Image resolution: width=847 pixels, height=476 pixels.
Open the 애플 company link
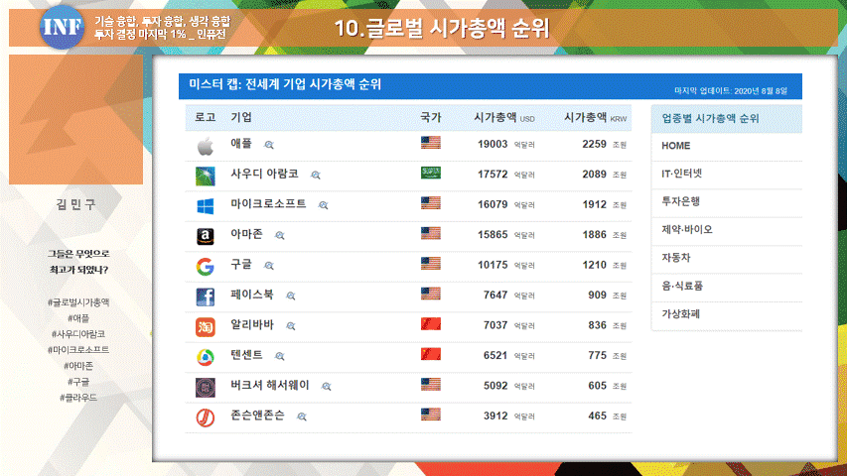[x=241, y=144]
